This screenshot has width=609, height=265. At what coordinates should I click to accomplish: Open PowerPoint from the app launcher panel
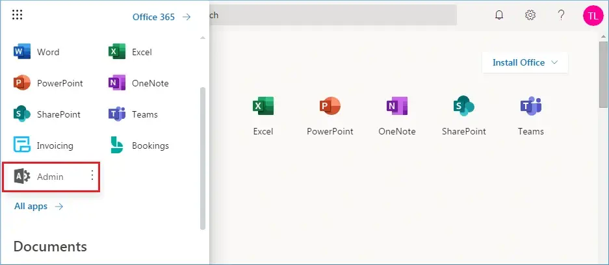48,83
